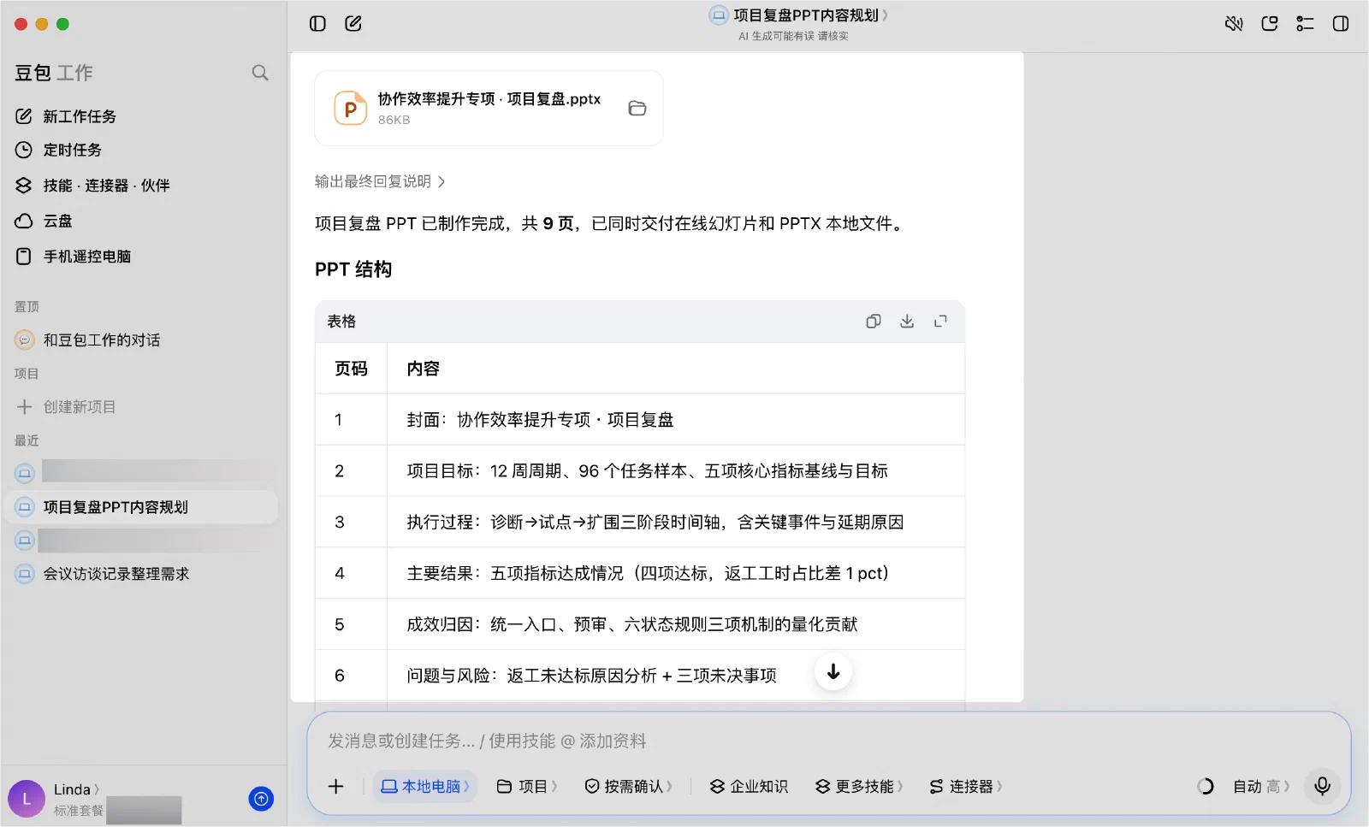
Task: Toggle 企业知识 in the input bar
Action: (749, 786)
